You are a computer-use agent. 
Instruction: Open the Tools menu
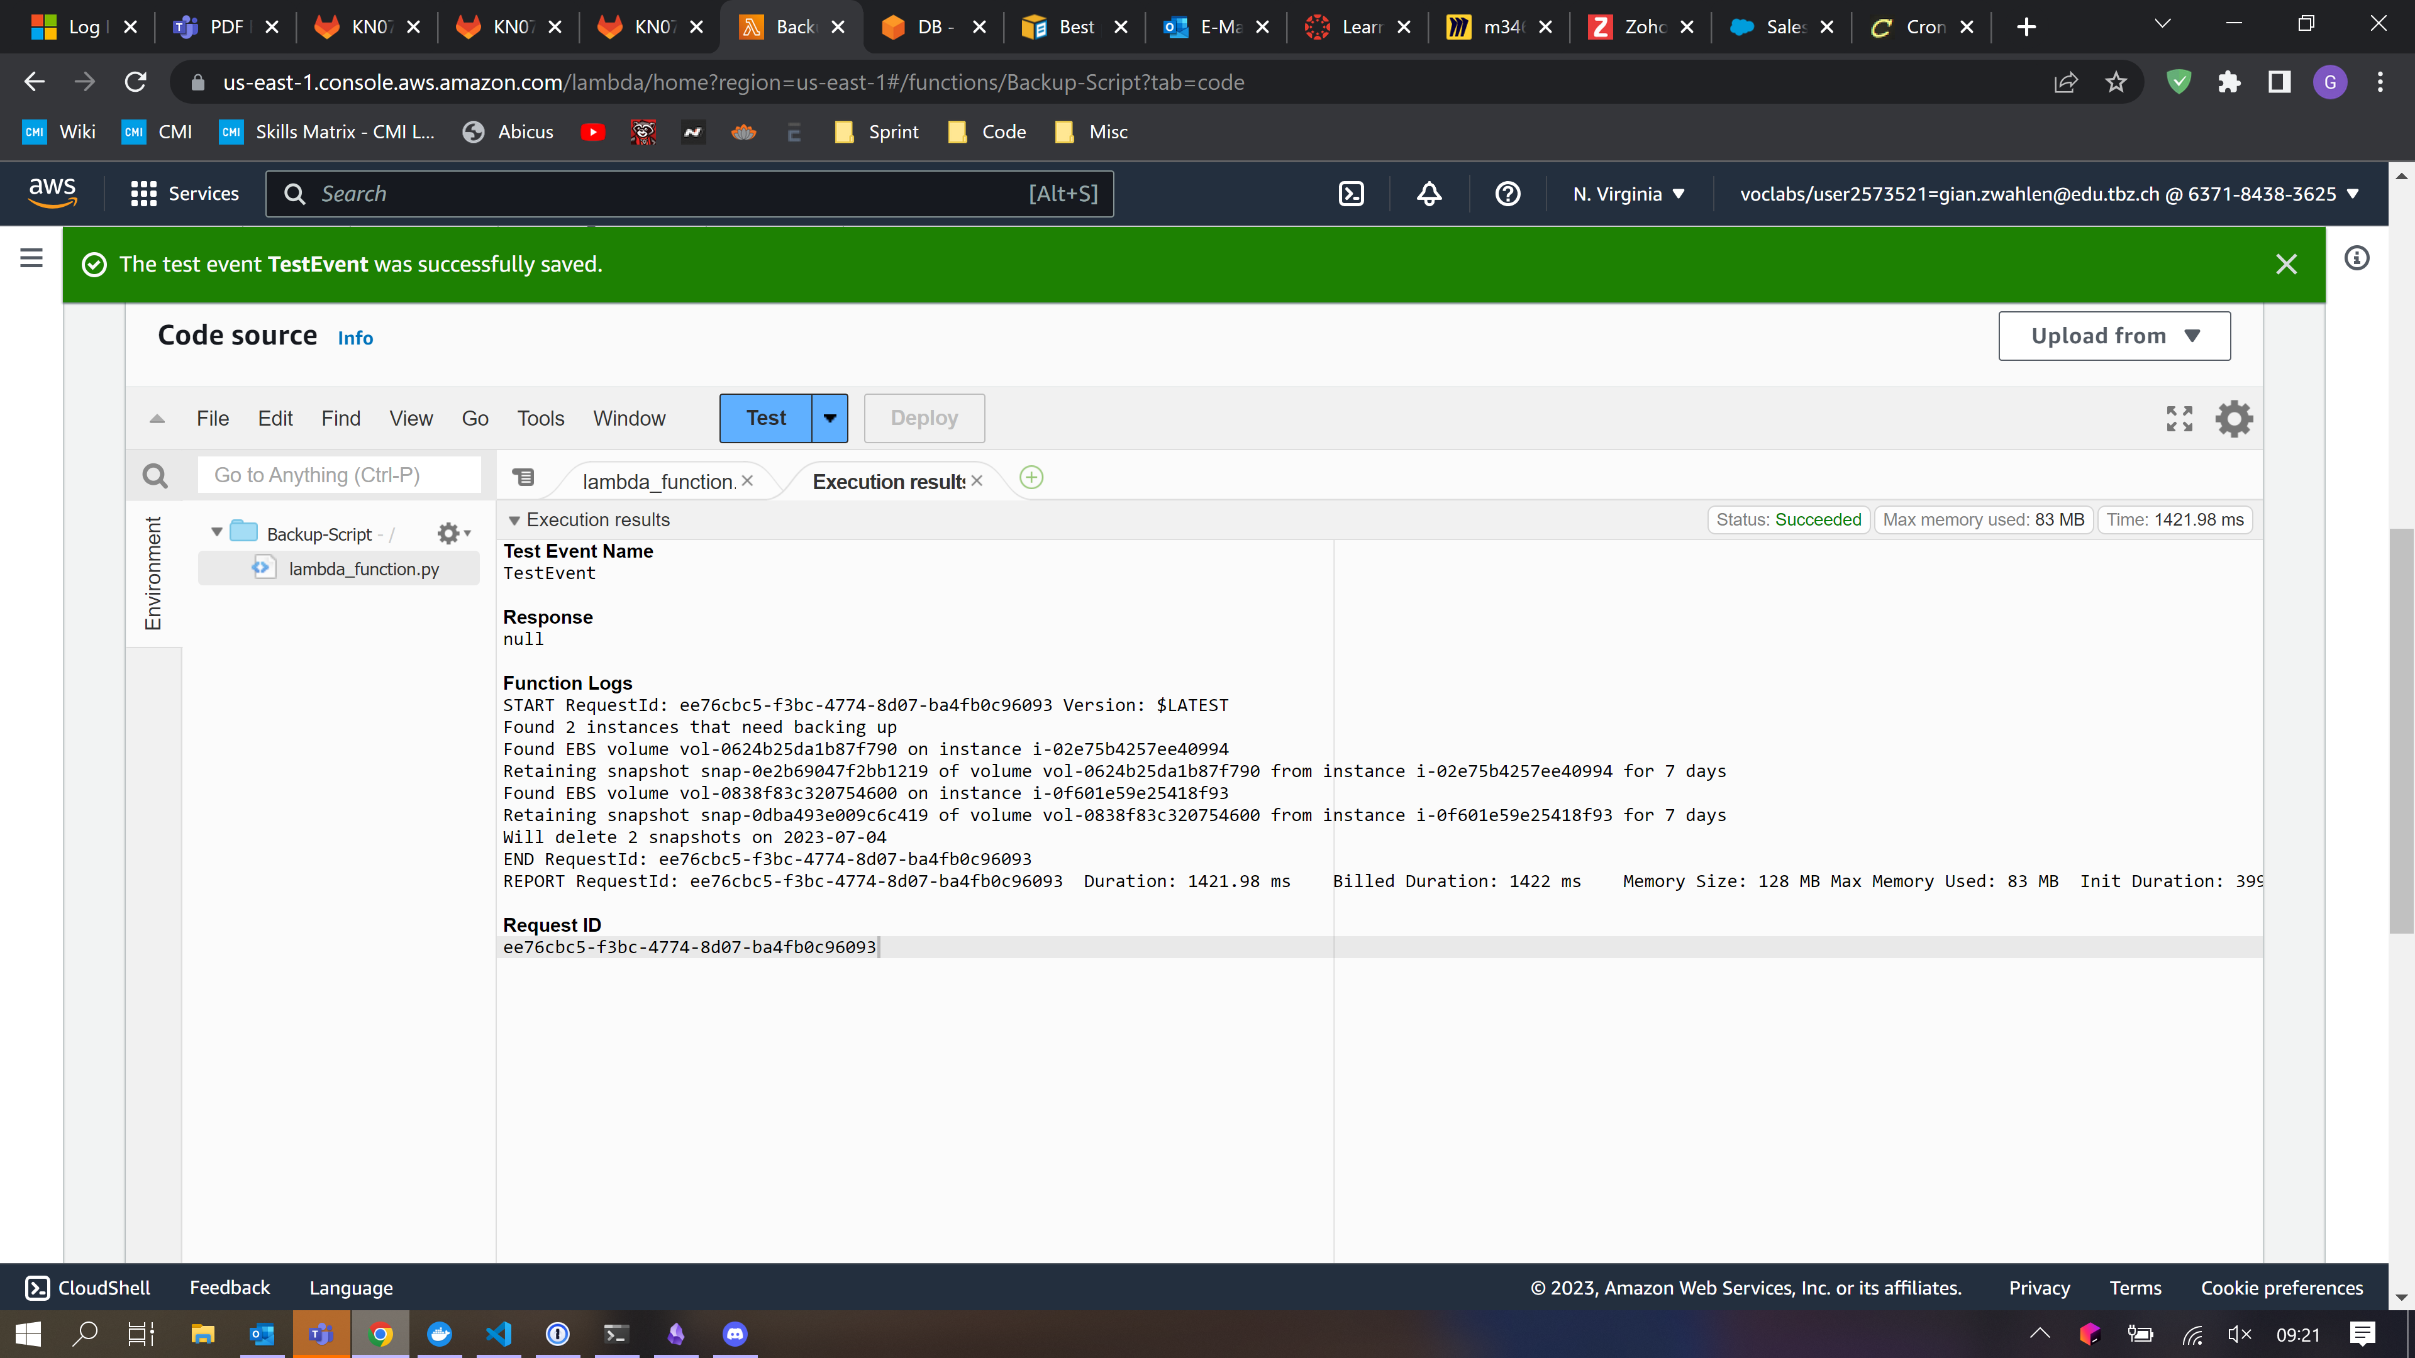(540, 418)
